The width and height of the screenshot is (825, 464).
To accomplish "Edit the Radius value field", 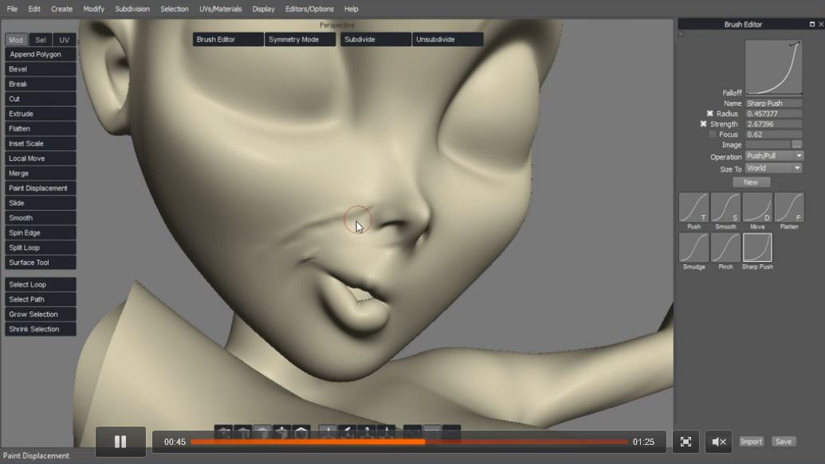I will pyautogui.click(x=773, y=114).
